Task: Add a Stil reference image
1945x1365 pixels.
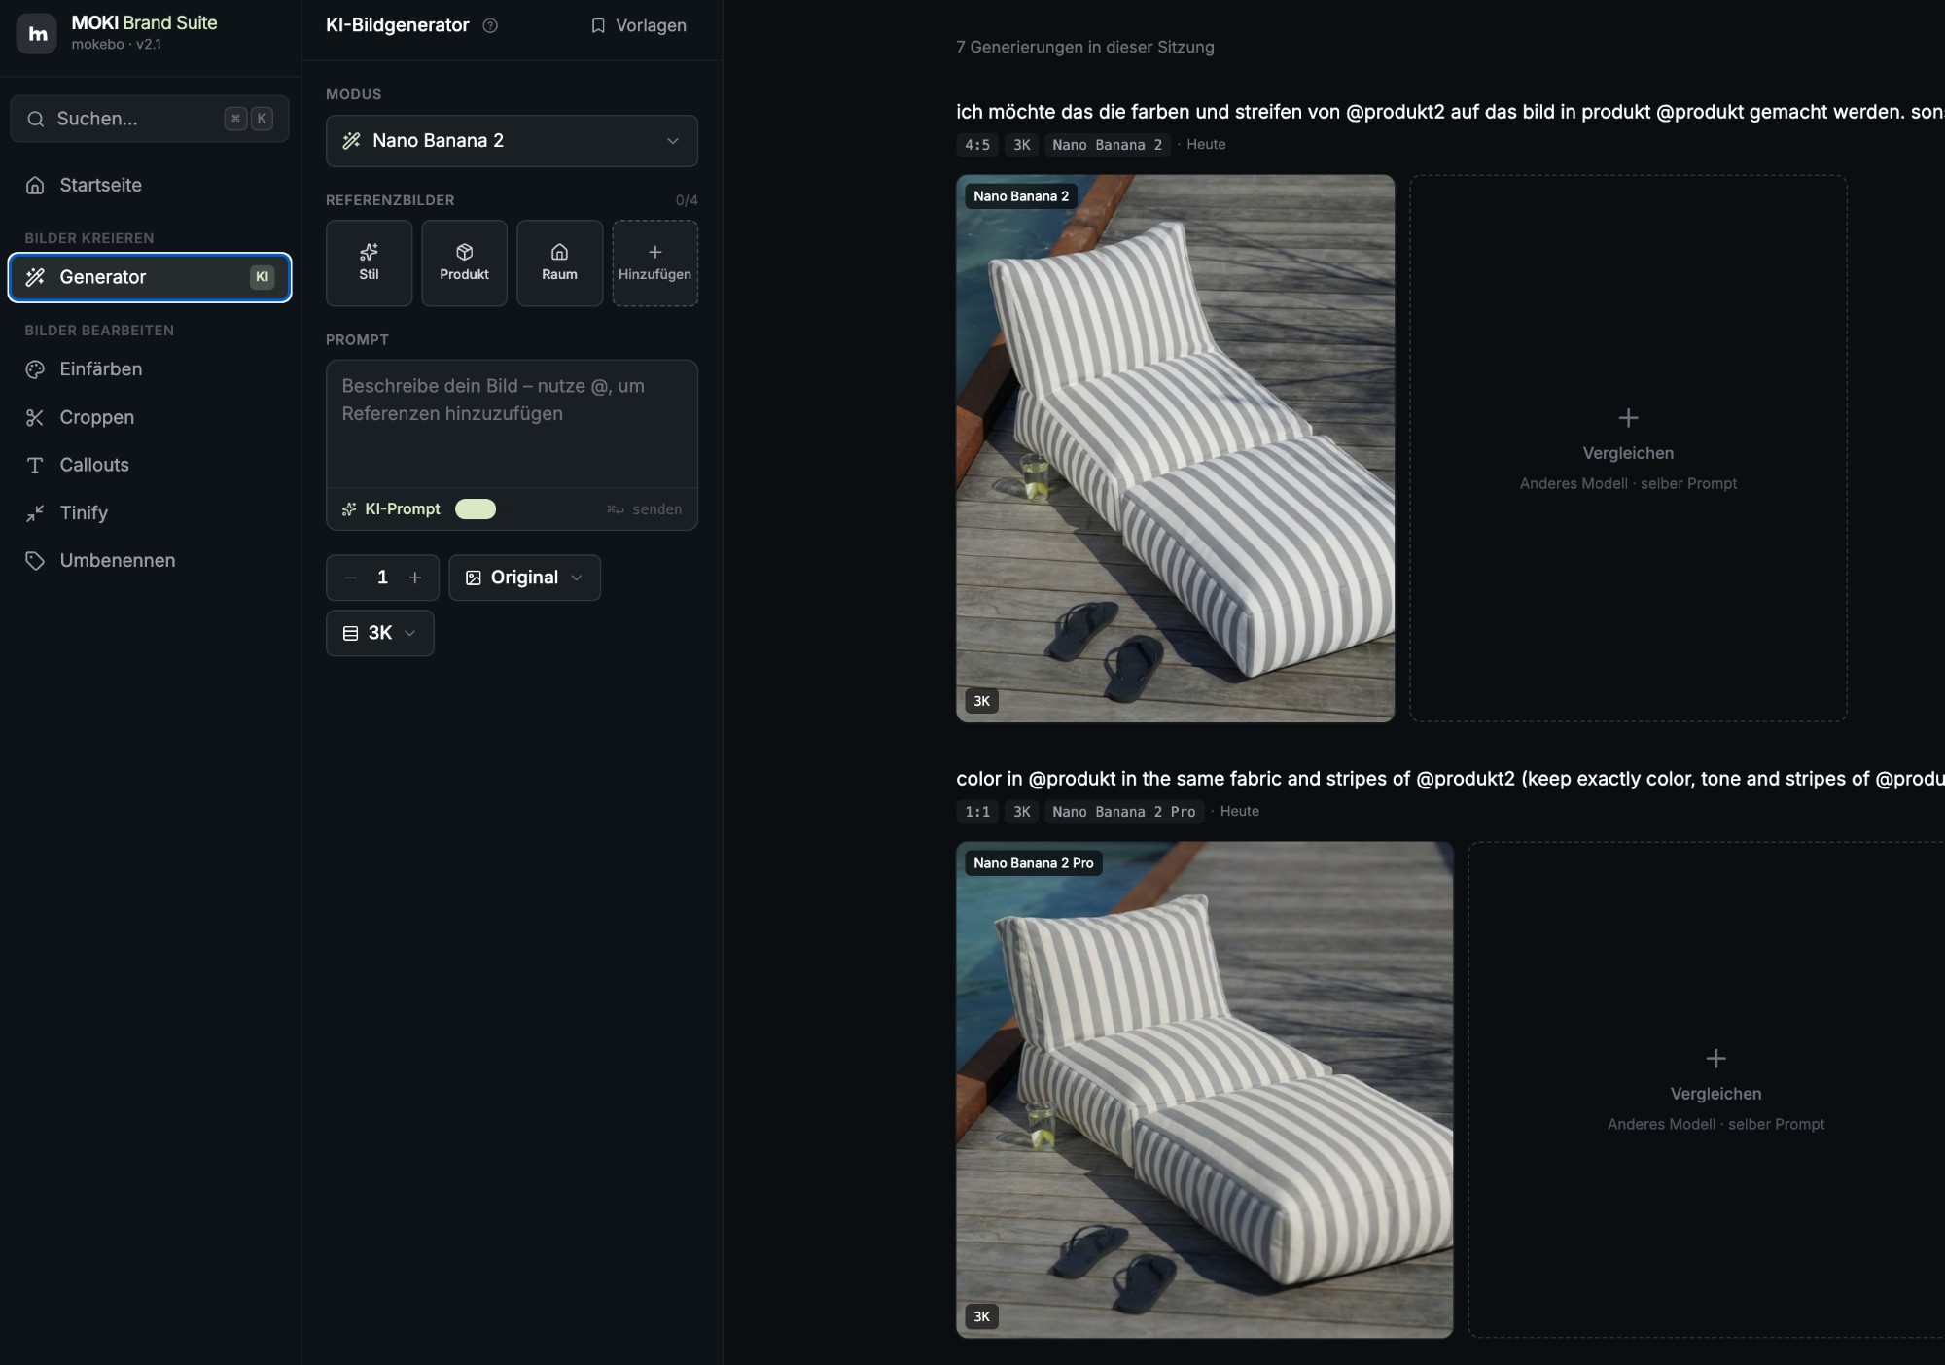Action: pos(369,262)
